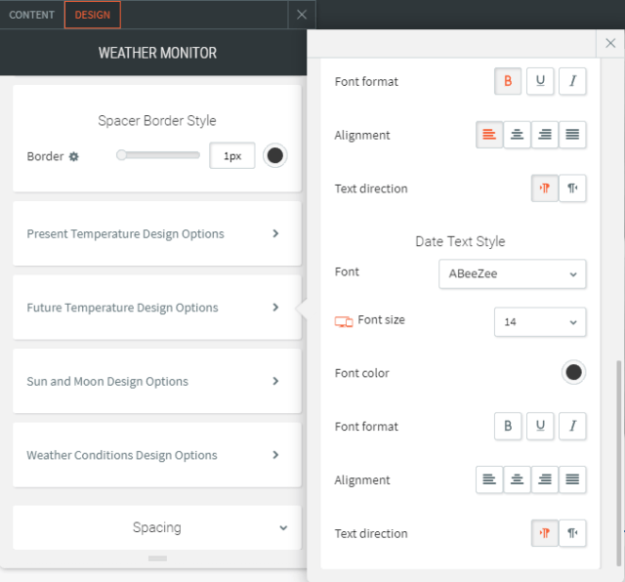625x582 pixels.
Task: Switch to the CONTENT tab
Action: click(x=32, y=15)
